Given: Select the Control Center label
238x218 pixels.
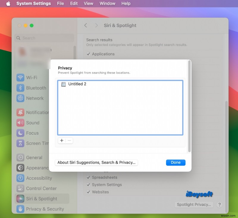Looking at the screenshot, I should coord(41,189).
